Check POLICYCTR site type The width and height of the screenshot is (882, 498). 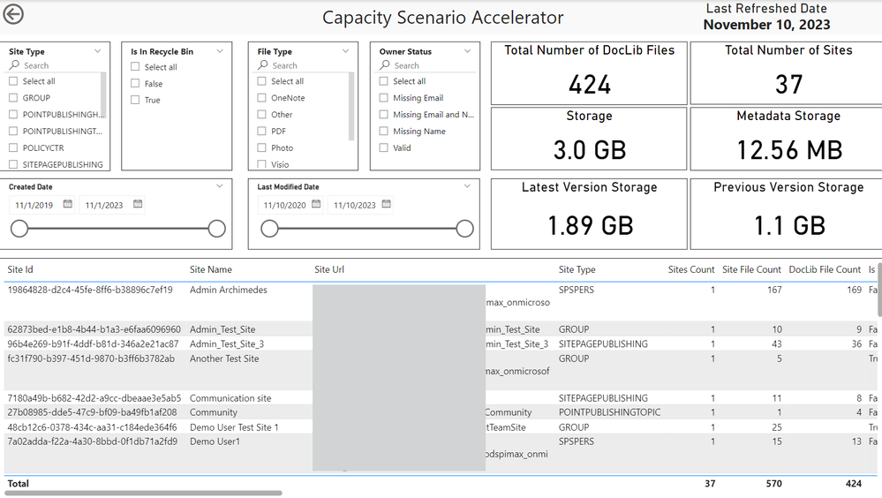click(x=13, y=148)
